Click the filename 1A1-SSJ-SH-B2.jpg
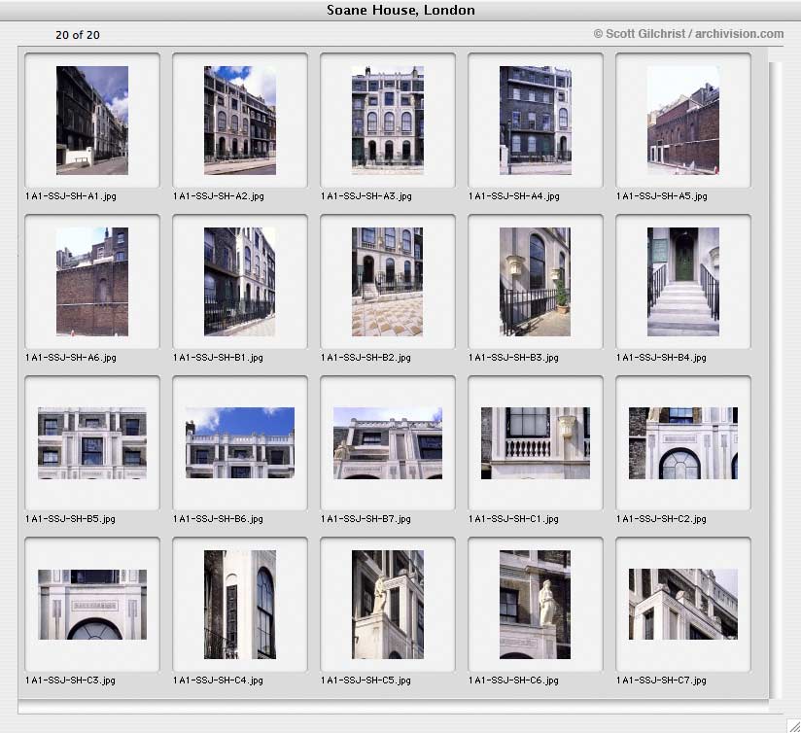801x733 pixels. point(366,358)
